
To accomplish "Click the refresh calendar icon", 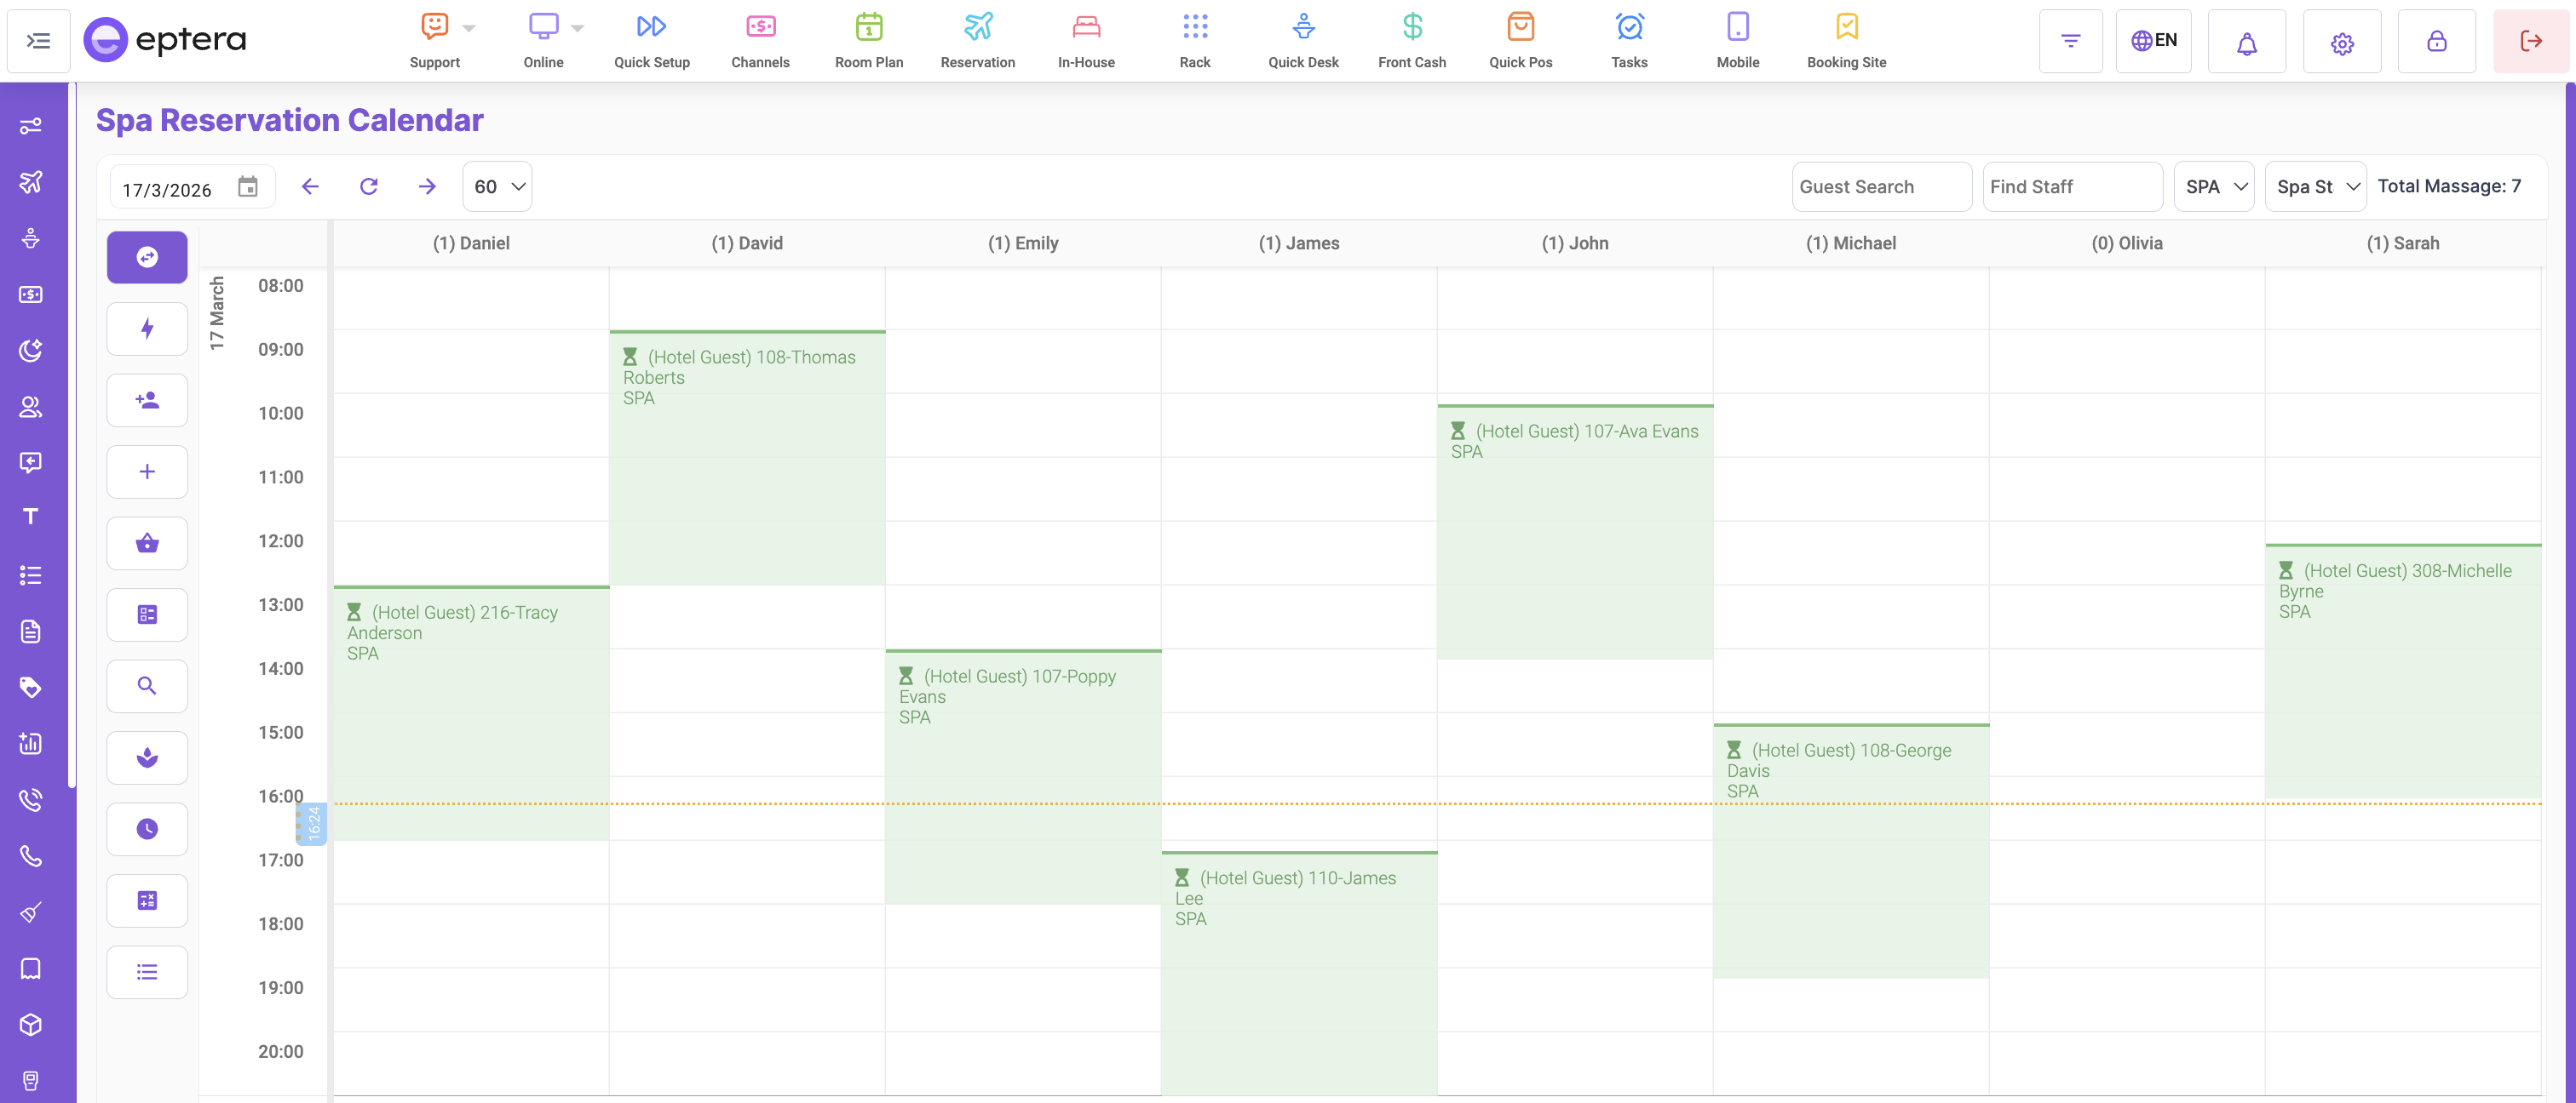I will pyautogui.click(x=369, y=187).
